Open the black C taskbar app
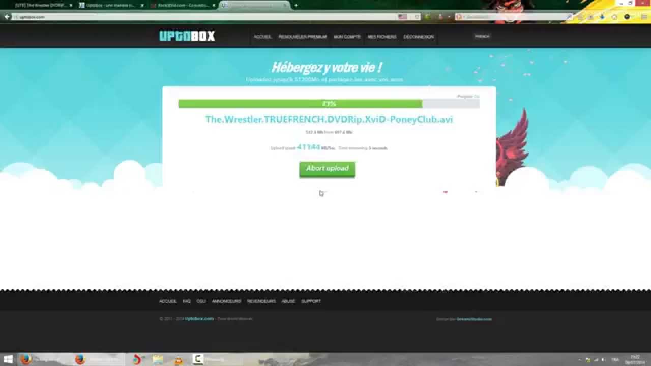651x366 pixels. pos(199,359)
